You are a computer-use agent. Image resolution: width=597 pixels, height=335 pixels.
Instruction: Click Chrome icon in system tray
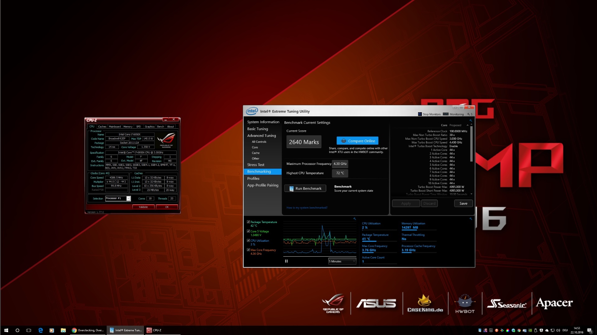(519, 330)
